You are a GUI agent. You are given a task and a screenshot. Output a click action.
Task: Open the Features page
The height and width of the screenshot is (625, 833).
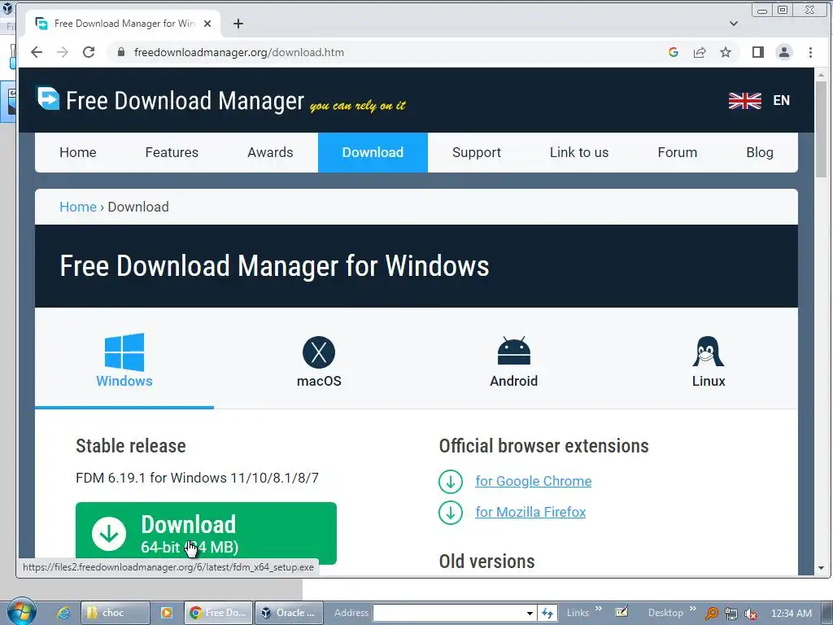pyautogui.click(x=172, y=152)
